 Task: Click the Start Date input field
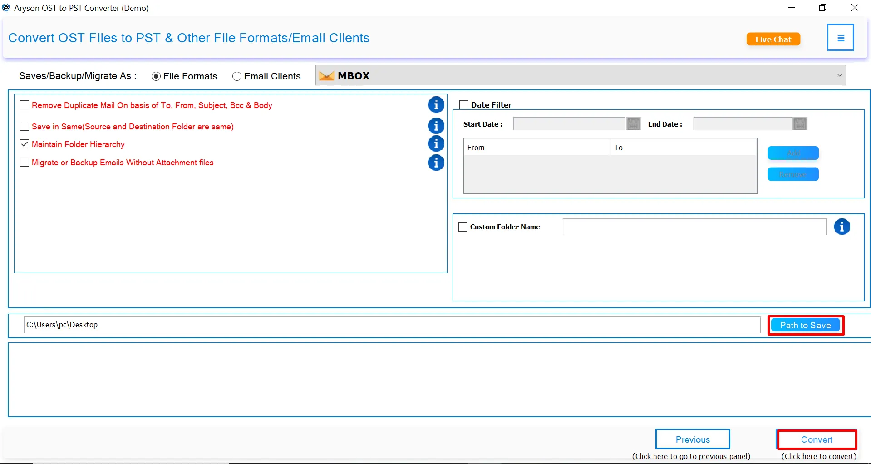coord(569,124)
